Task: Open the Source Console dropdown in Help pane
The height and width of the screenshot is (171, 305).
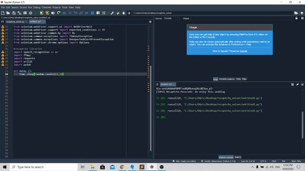Action: tap(172, 18)
